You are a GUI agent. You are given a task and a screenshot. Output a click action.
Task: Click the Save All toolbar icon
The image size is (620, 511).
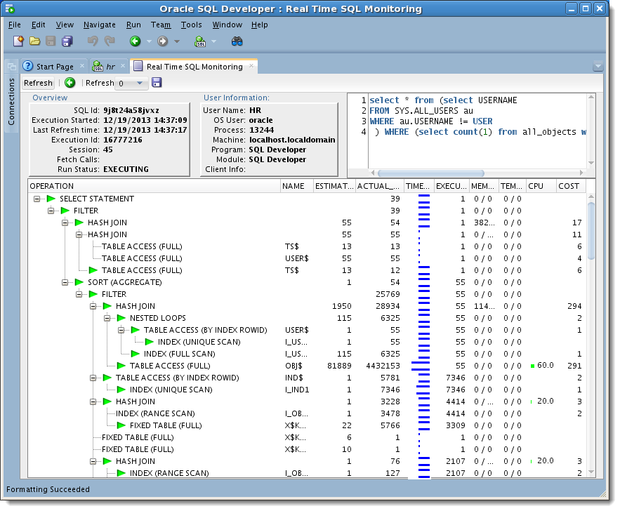(x=67, y=41)
